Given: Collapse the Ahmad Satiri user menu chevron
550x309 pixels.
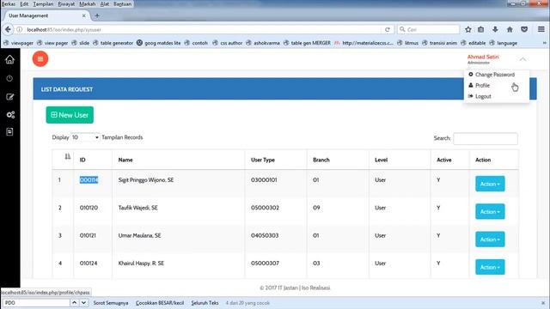Looking at the screenshot, I should tap(522, 59).
